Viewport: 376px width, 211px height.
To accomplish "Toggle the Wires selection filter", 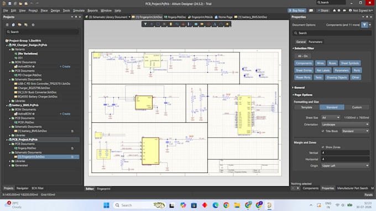I will (320, 63).
